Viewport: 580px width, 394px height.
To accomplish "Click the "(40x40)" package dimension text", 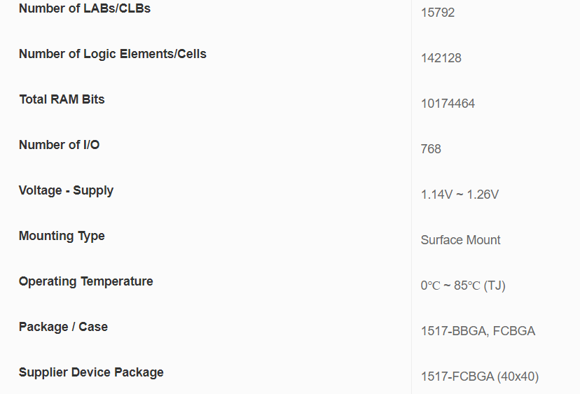I will tap(518, 377).
